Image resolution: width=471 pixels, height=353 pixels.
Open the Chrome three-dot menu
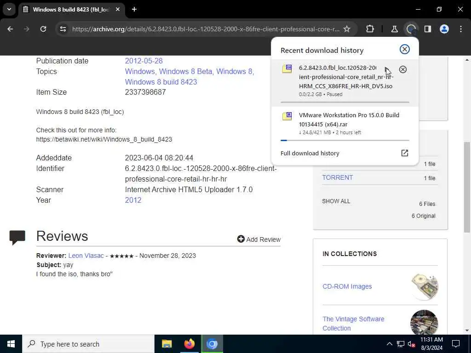click(x=461, y=29)
